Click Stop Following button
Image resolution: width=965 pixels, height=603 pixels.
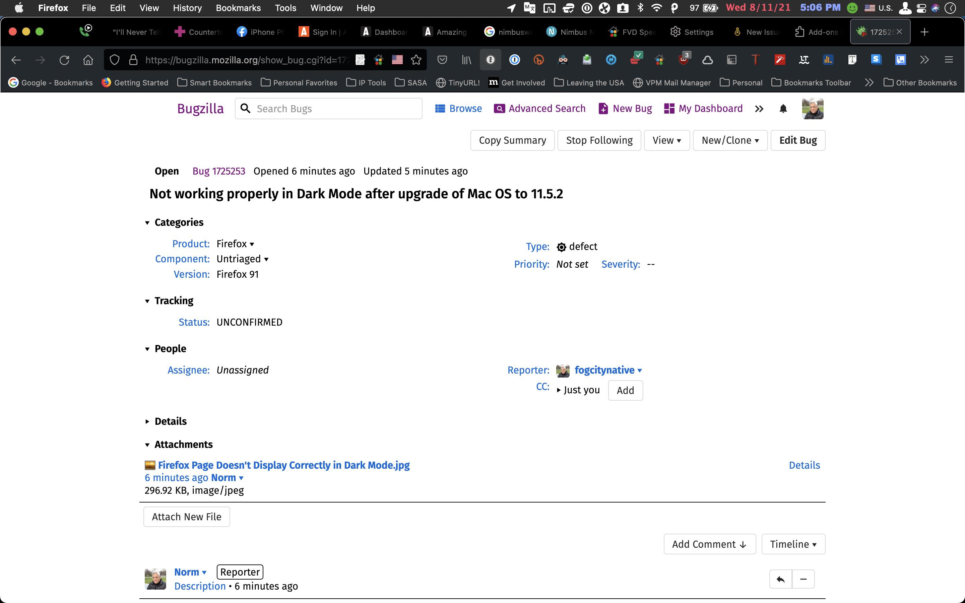point(599,140)
